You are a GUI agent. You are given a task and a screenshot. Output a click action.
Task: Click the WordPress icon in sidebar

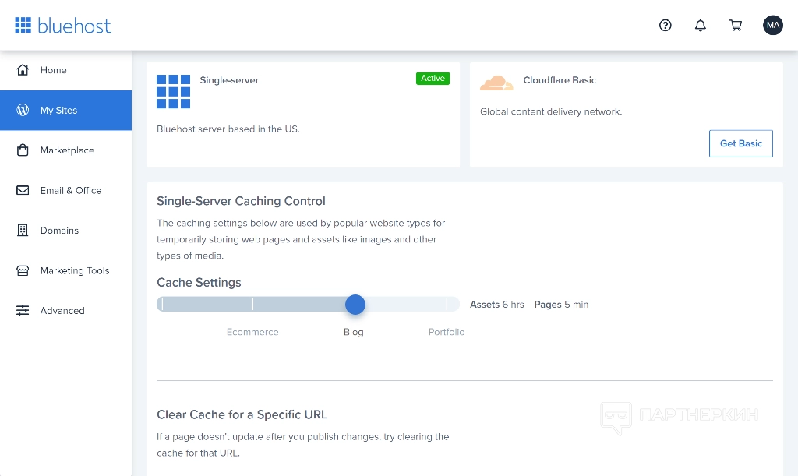click(23, 111)
